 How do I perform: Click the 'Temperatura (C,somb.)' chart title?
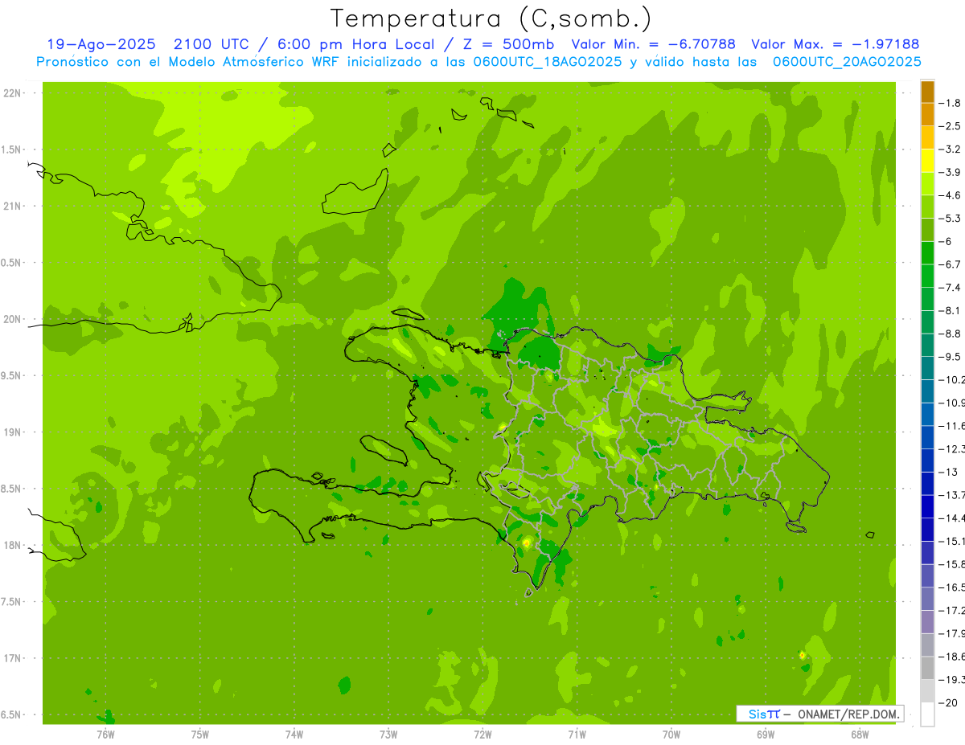click(x=491, y=18)
